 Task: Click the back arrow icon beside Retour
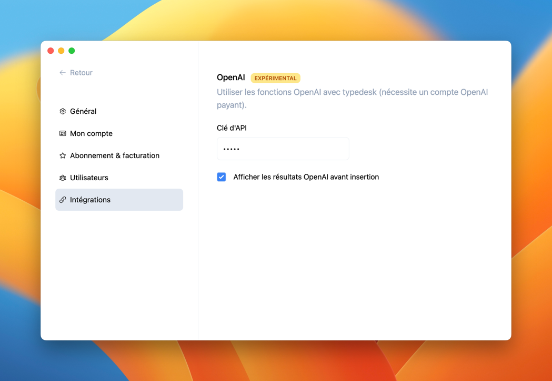coord(63,73)
